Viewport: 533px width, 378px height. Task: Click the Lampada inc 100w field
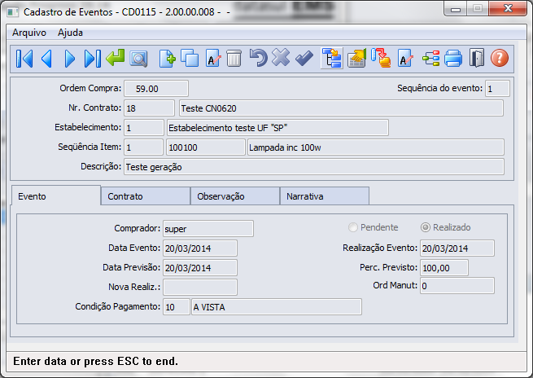coord(376,147)
